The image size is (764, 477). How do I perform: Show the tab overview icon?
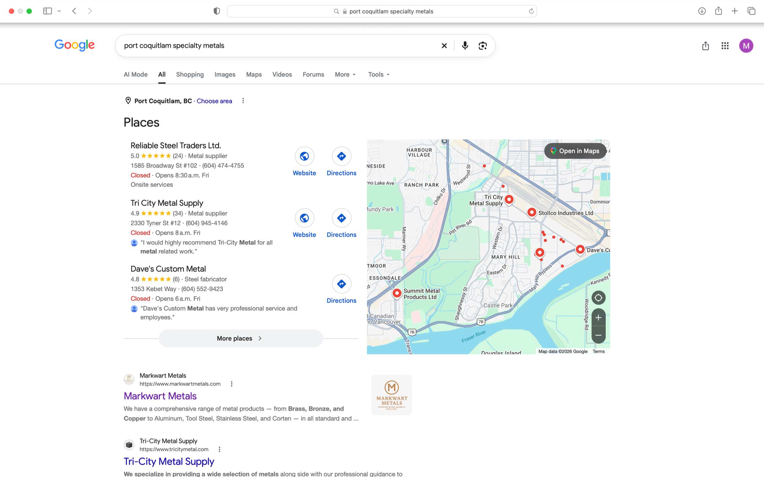(751, 11)
